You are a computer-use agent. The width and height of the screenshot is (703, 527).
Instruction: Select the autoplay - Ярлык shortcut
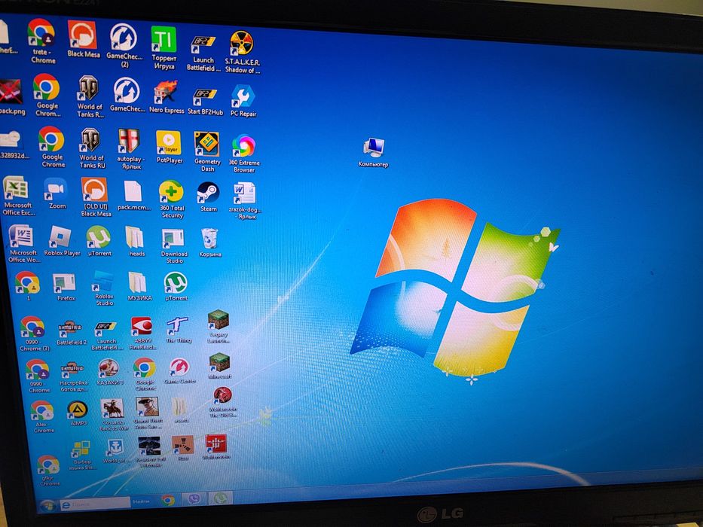(130, 149)
